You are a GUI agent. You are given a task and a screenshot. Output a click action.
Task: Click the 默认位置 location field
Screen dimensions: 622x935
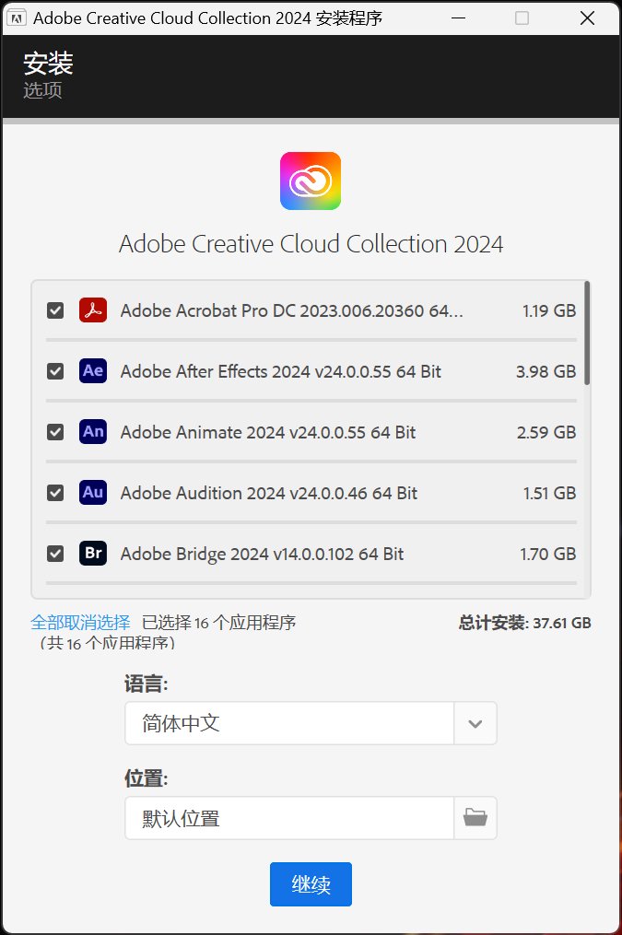pyautogui.click(x=289, y=818)
